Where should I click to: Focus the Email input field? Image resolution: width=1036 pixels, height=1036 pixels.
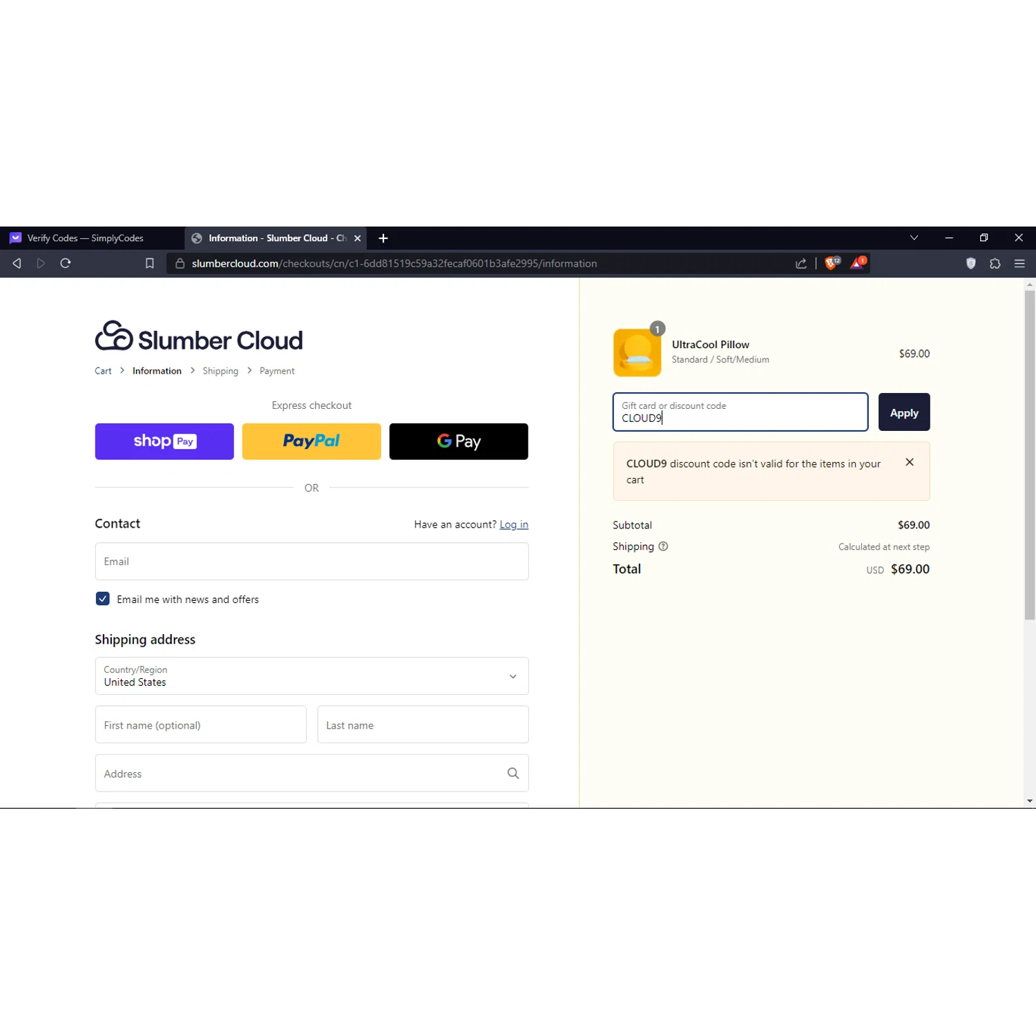311,562
